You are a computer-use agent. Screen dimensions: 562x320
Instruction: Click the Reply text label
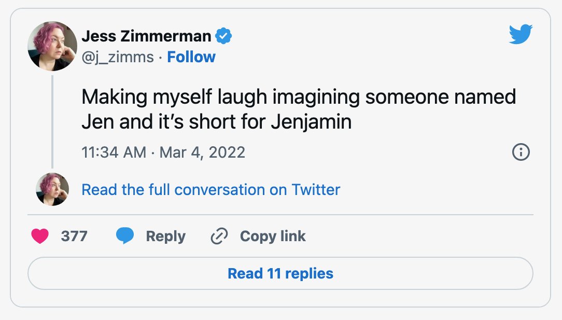(x=165, y=236)
